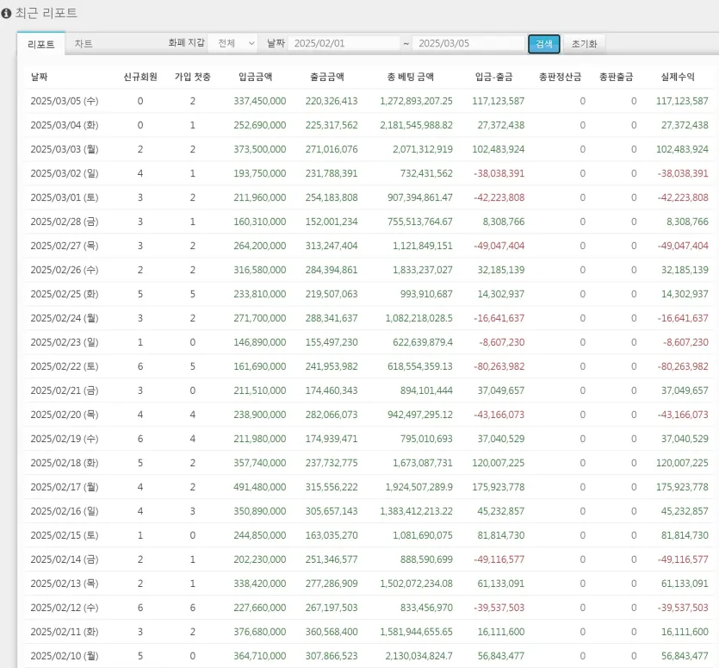Screen dimensions: 719x668
Task: Click the 입금-출금 column header
Action: [x=494, y=77]
